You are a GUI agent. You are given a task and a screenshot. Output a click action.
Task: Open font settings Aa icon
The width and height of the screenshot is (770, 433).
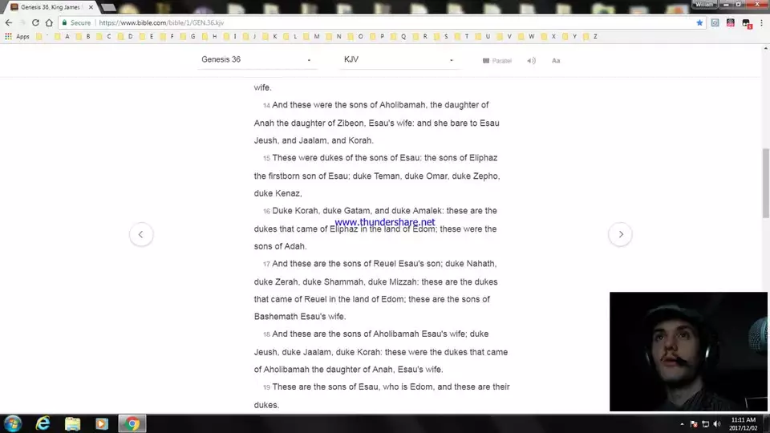click(x=556, y=61)
